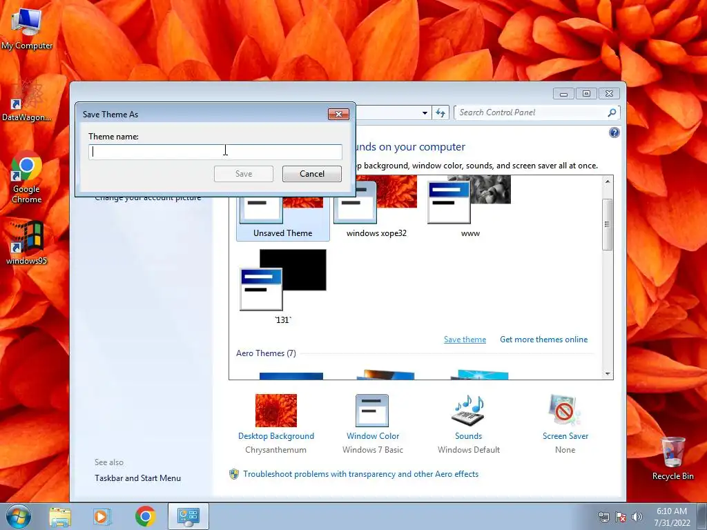Click the search magnifier in Control Panel
Viewport: 707px width, 530px height.
click(612, 112)
